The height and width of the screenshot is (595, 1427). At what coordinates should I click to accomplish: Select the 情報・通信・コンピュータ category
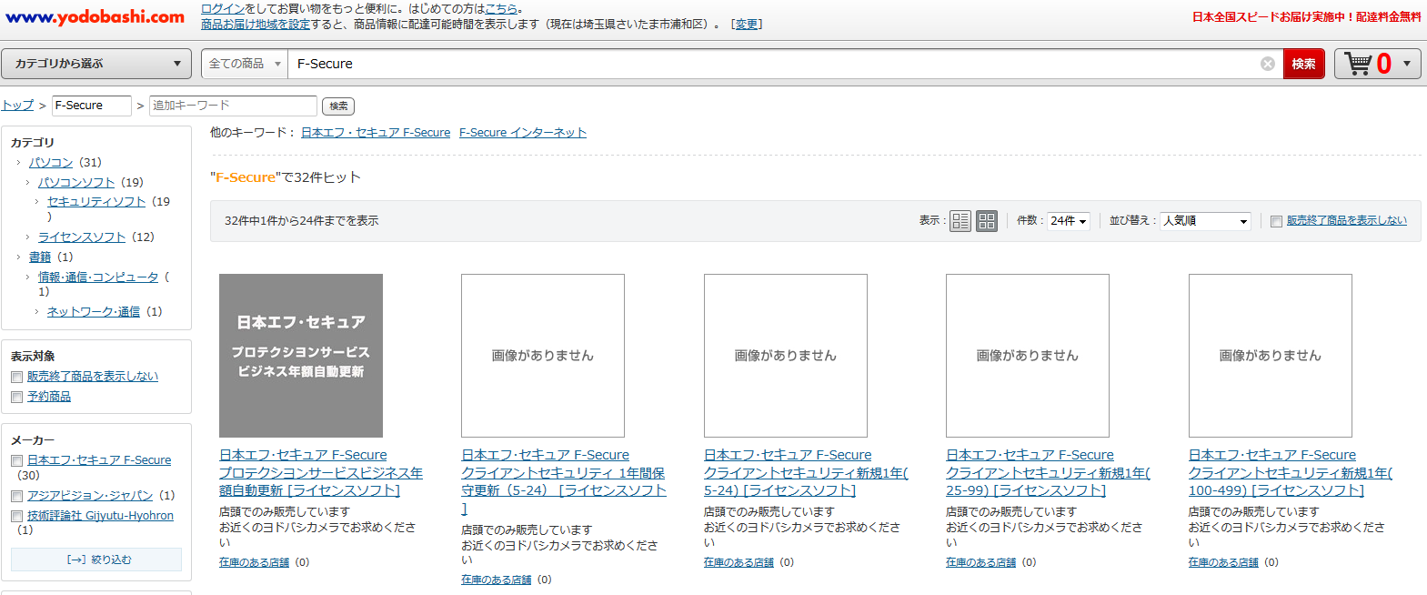click(x=98, y=277)
